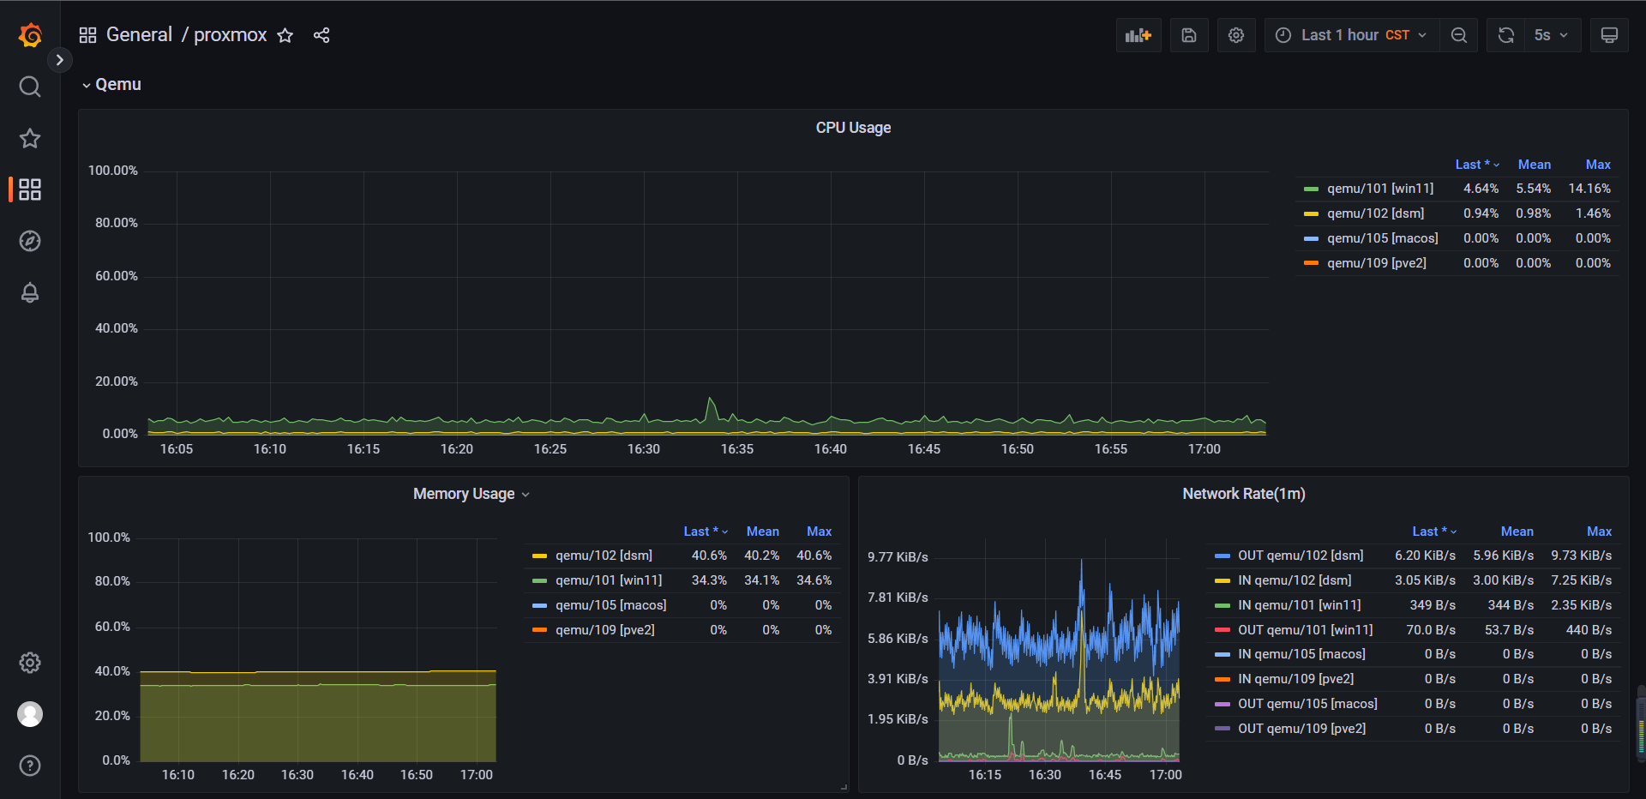Change color of qemu/102 [dsm] Memory series
Viewport: 1646px width, 799px height.
539,556
